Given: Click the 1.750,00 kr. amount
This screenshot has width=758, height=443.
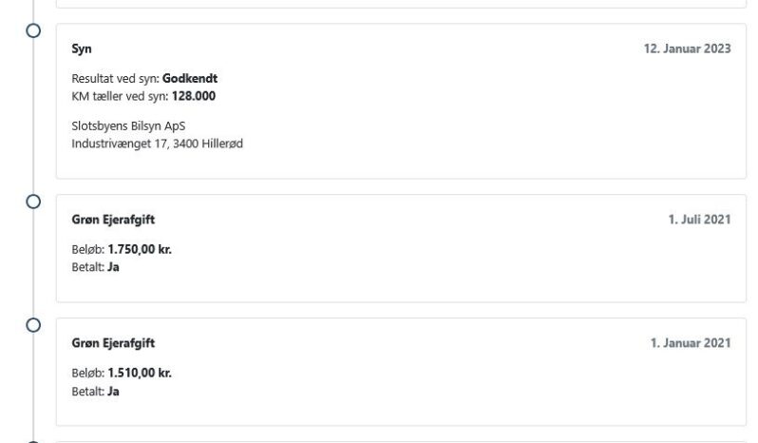Looking at the screenshot, I should (140, 250).
